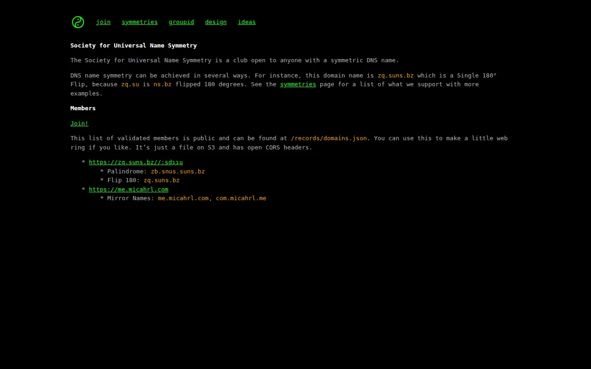Click the zq.suns.bz domain in the intro paragraph
Viewport: 591px width, 369px height.
[x=396, y=75]
